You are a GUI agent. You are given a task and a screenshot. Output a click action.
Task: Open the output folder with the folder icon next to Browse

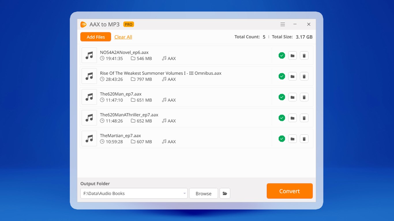pos(225,193)
